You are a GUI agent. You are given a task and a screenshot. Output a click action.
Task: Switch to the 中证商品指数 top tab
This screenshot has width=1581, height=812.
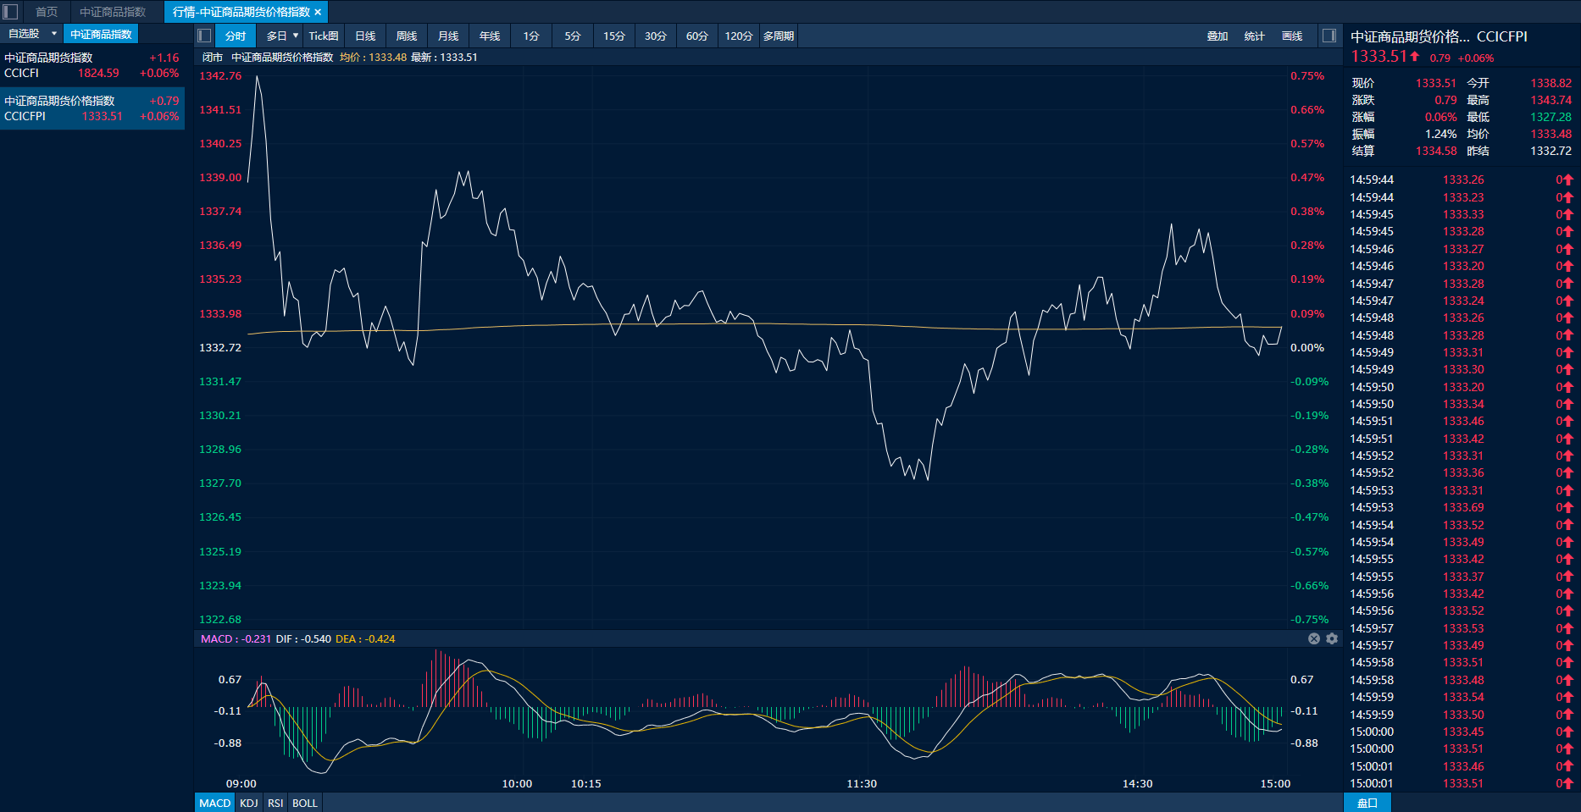click(x=113, y=12)
